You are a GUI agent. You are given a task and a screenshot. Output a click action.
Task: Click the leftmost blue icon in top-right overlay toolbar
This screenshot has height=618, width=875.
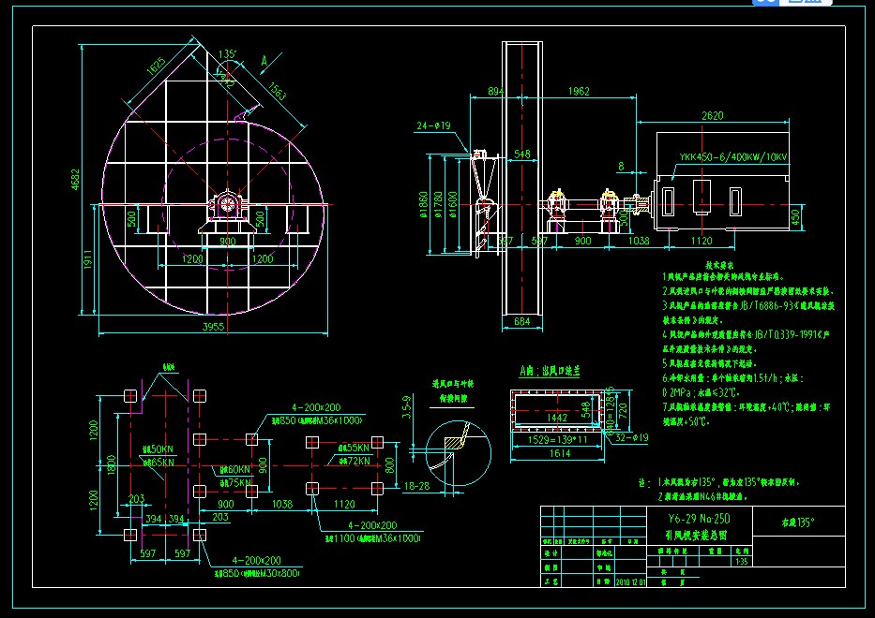[765, 3]
